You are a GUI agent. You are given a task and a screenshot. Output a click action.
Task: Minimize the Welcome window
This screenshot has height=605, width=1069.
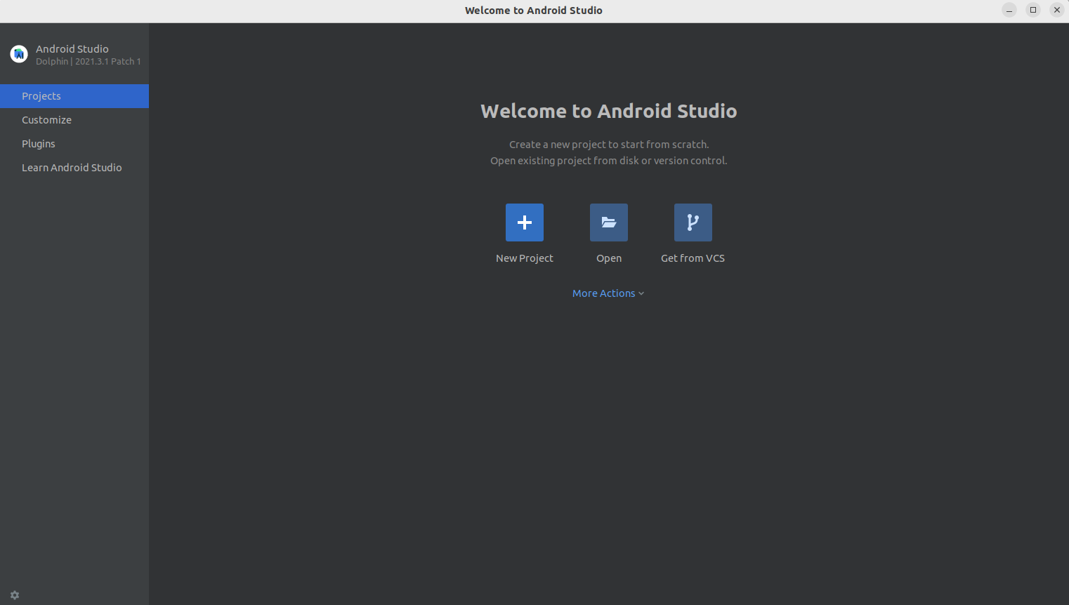click(x=1009, y=9)
